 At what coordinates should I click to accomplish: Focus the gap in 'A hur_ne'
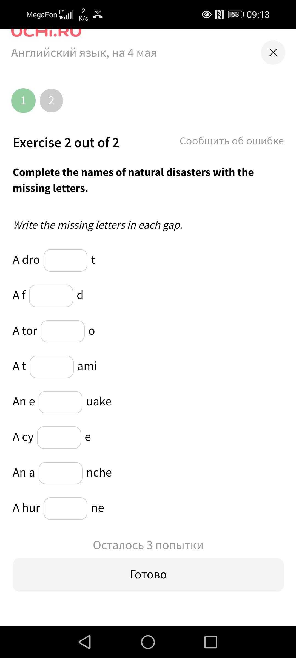pos(66,509)
